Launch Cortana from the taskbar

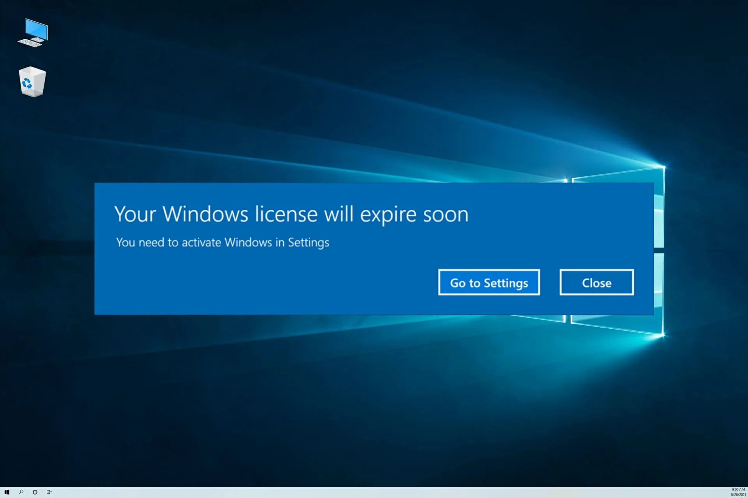[x=34, y=492]
